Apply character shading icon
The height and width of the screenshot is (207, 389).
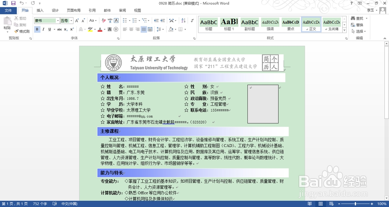click(x=109, y=30)
